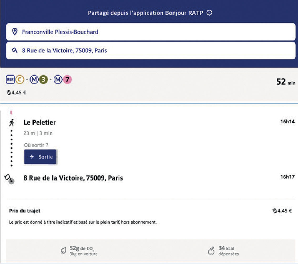
Task: Click the 8 Rue de la Victoire arrival field
Action: (151, 50)
